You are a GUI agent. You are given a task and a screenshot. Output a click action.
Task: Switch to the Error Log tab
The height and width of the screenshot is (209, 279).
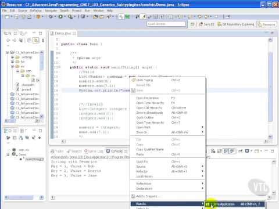click(94, 151)
